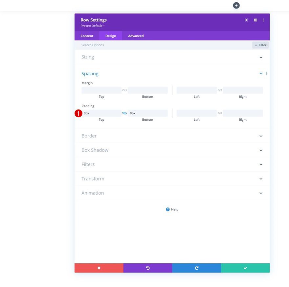This screenshot has width=289, height=287.
Task: Open the Preset: Default dropdown
Action: [x=93, y=26]
